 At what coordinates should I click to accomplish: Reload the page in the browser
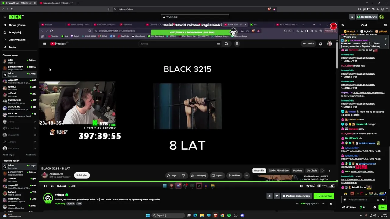coord(12,9)
